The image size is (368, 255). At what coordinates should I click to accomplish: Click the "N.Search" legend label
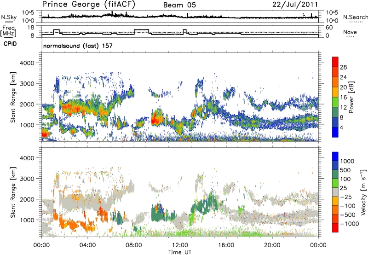(x=355, y=17)
